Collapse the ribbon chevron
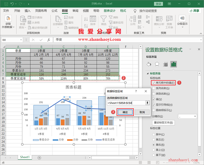Screen dimensions: 204x165 pyautogui.click(x=201, y=33)
